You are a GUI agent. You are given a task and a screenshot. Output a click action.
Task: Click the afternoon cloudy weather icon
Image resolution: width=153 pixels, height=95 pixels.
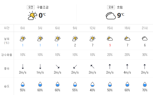(x=111, y=16)
